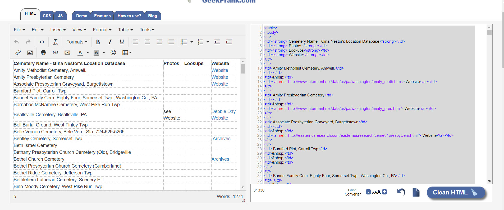
Task: Open the Formats dropdown
Action: point(77,42)
